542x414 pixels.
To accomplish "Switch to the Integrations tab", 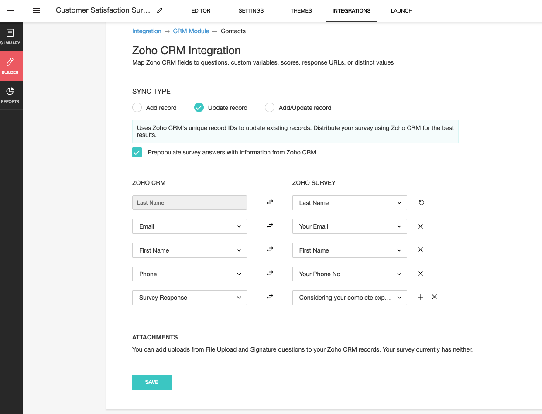I will click(x=351, y=11).
